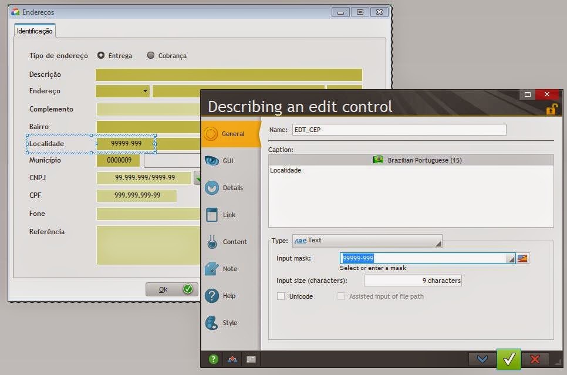
Task: Click the Descrição field in Endereços window
Action: tap(229, 75)
